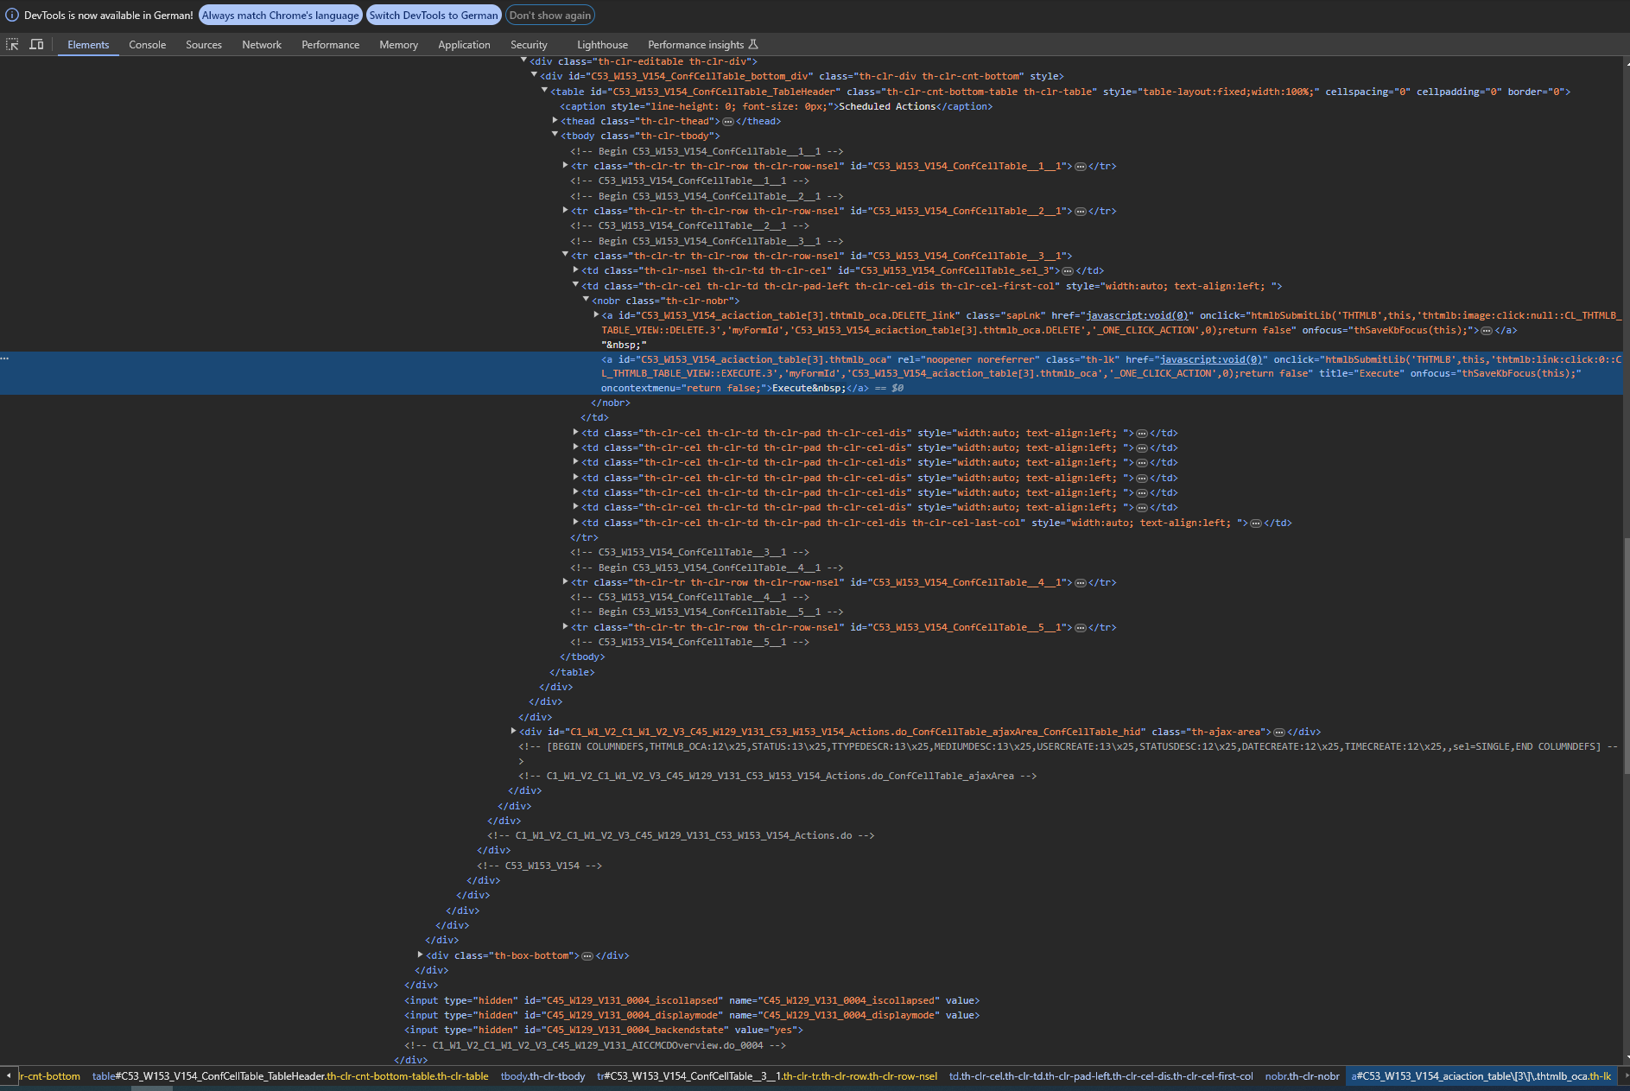1630x1091 pixels.
Task: Collapse the tbody th-clr-tbody node
Action: tap(555, 135)
